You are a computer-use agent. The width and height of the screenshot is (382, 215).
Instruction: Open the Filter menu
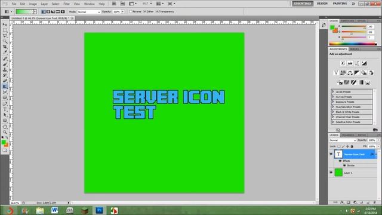click(66, 4)
